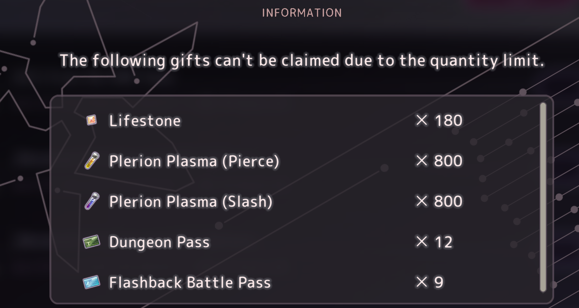579x308 pixels.
Task: Click the Lifestone gem icon
Action: [x=92, y=120]
